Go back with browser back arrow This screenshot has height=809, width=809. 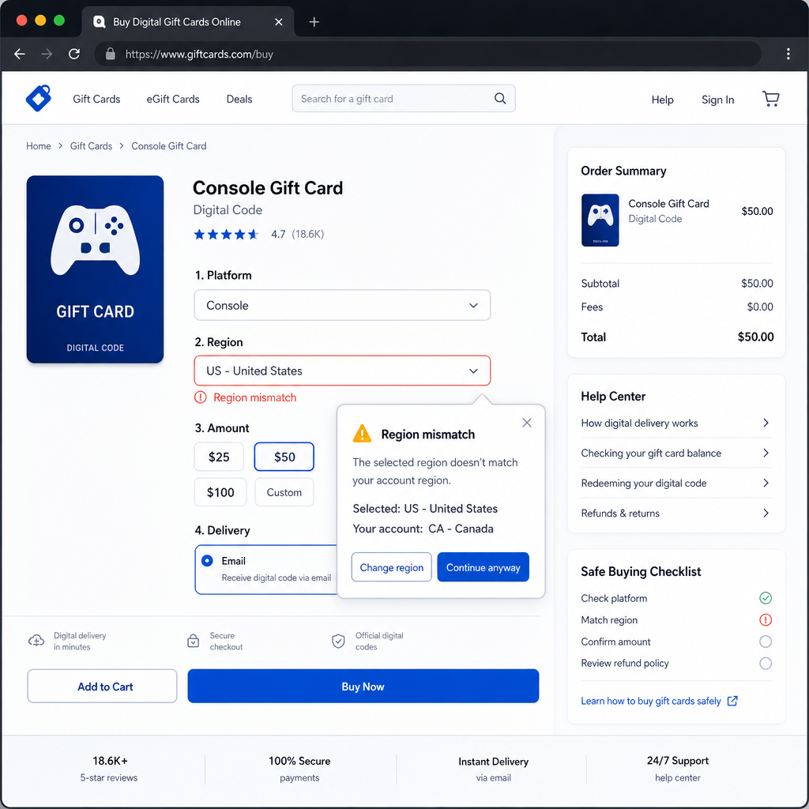click(20, 54)
